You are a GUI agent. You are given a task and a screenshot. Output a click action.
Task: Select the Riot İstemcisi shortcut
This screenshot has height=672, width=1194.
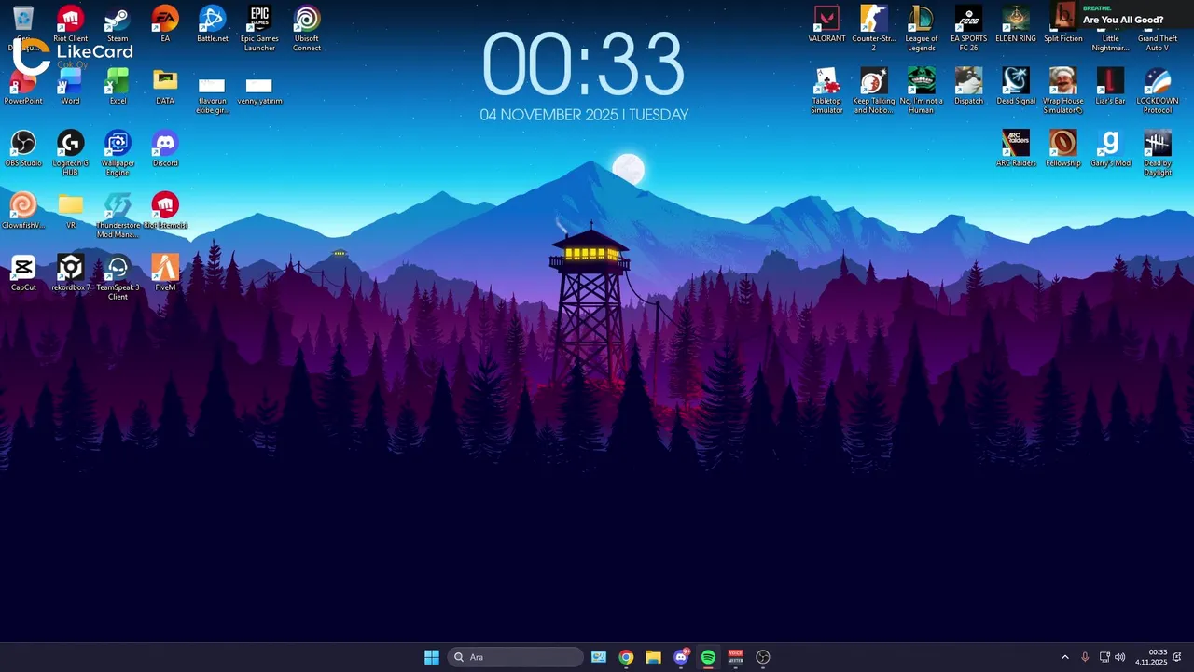165,211
